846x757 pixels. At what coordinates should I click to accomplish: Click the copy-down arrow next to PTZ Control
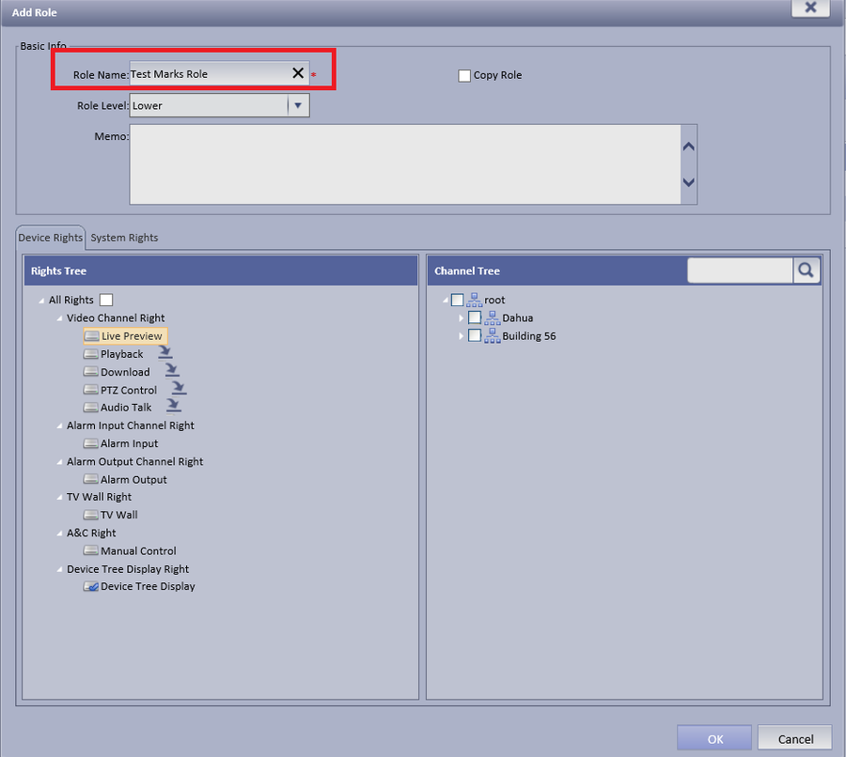179,388
